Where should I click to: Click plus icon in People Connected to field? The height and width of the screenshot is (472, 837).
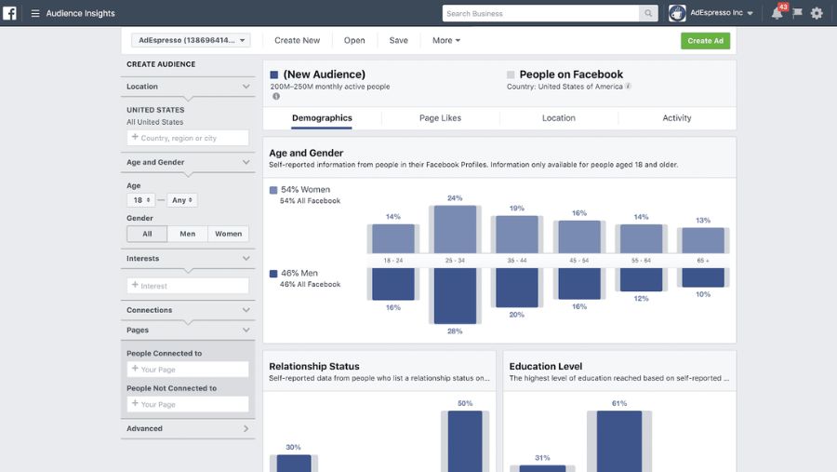pos(135,369)
